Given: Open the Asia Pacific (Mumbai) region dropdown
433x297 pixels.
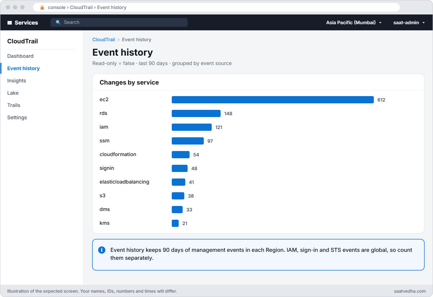Looking at the screenshot, I should 354,22.
